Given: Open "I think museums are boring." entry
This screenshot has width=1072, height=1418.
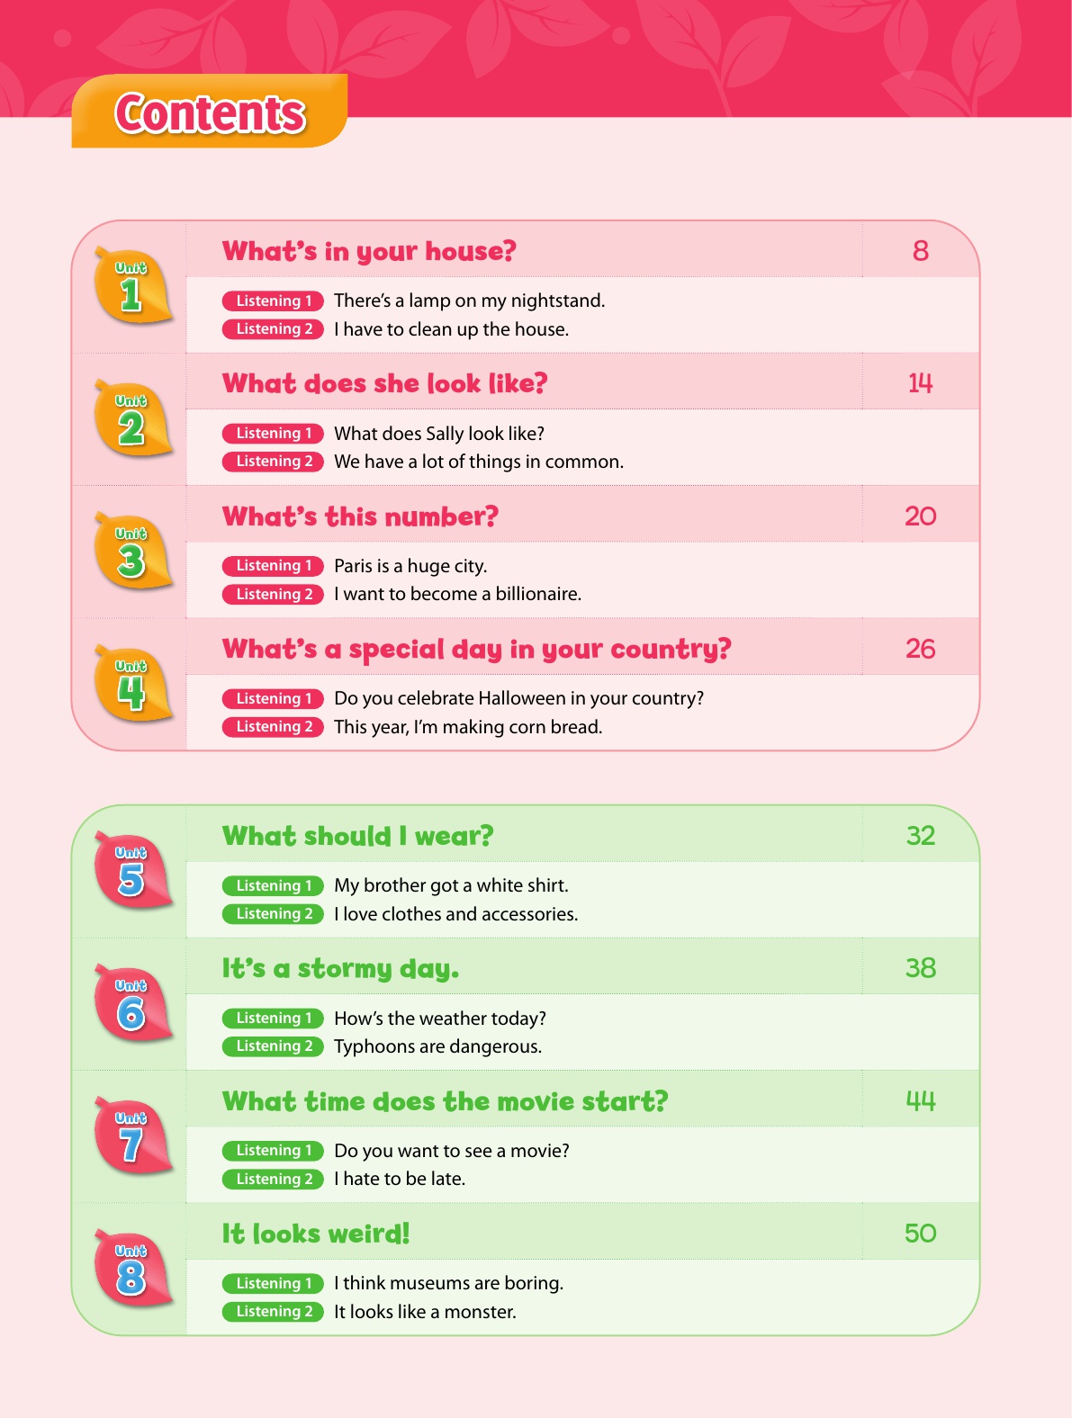Looking at the screenshot, I should [448, 1284].
